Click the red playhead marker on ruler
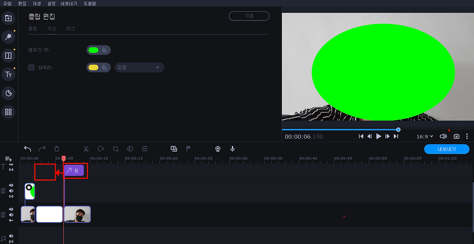This screenshot has height=244, width=474. coord(64,159)
